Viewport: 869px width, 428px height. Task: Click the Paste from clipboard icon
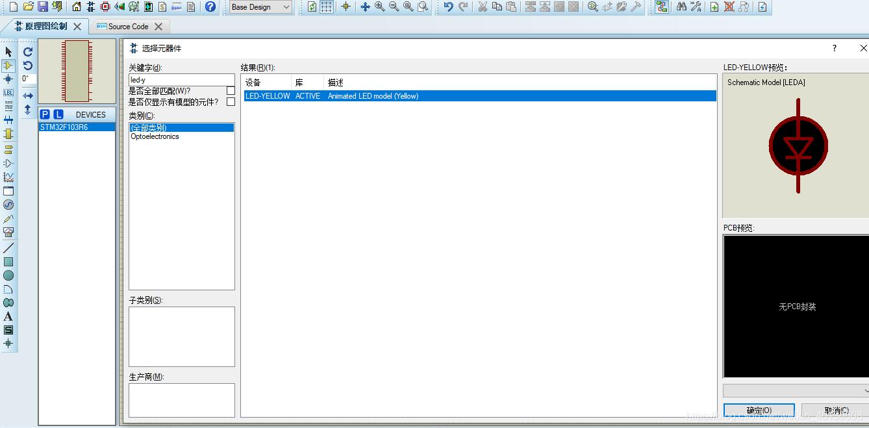point(511,6)
